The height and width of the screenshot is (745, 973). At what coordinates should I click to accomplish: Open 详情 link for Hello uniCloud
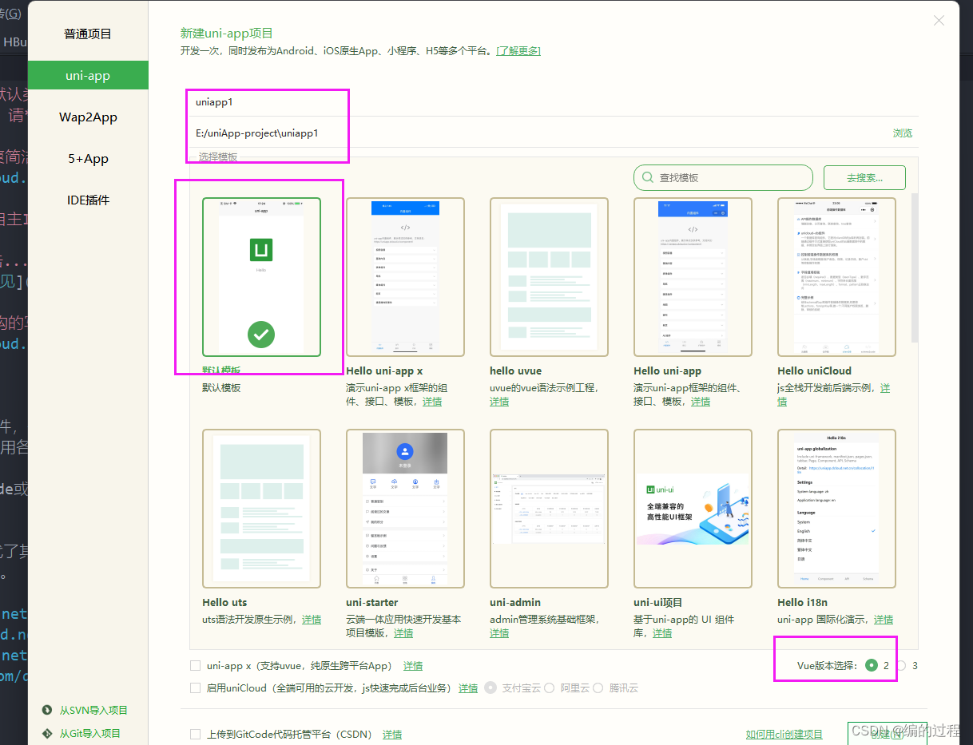click(885, 388)
